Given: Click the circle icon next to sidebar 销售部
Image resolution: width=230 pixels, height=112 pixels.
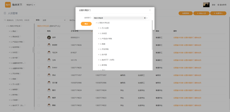Looking at the screenshot, I should coord(18,89).
